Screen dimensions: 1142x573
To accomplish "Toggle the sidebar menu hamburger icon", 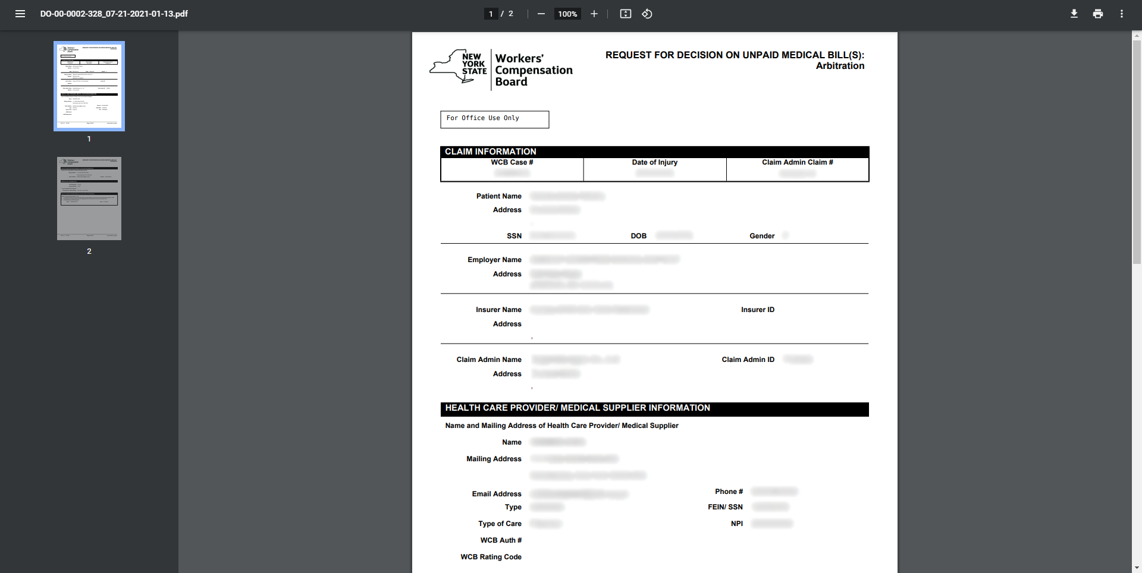I will pos(20,14).
